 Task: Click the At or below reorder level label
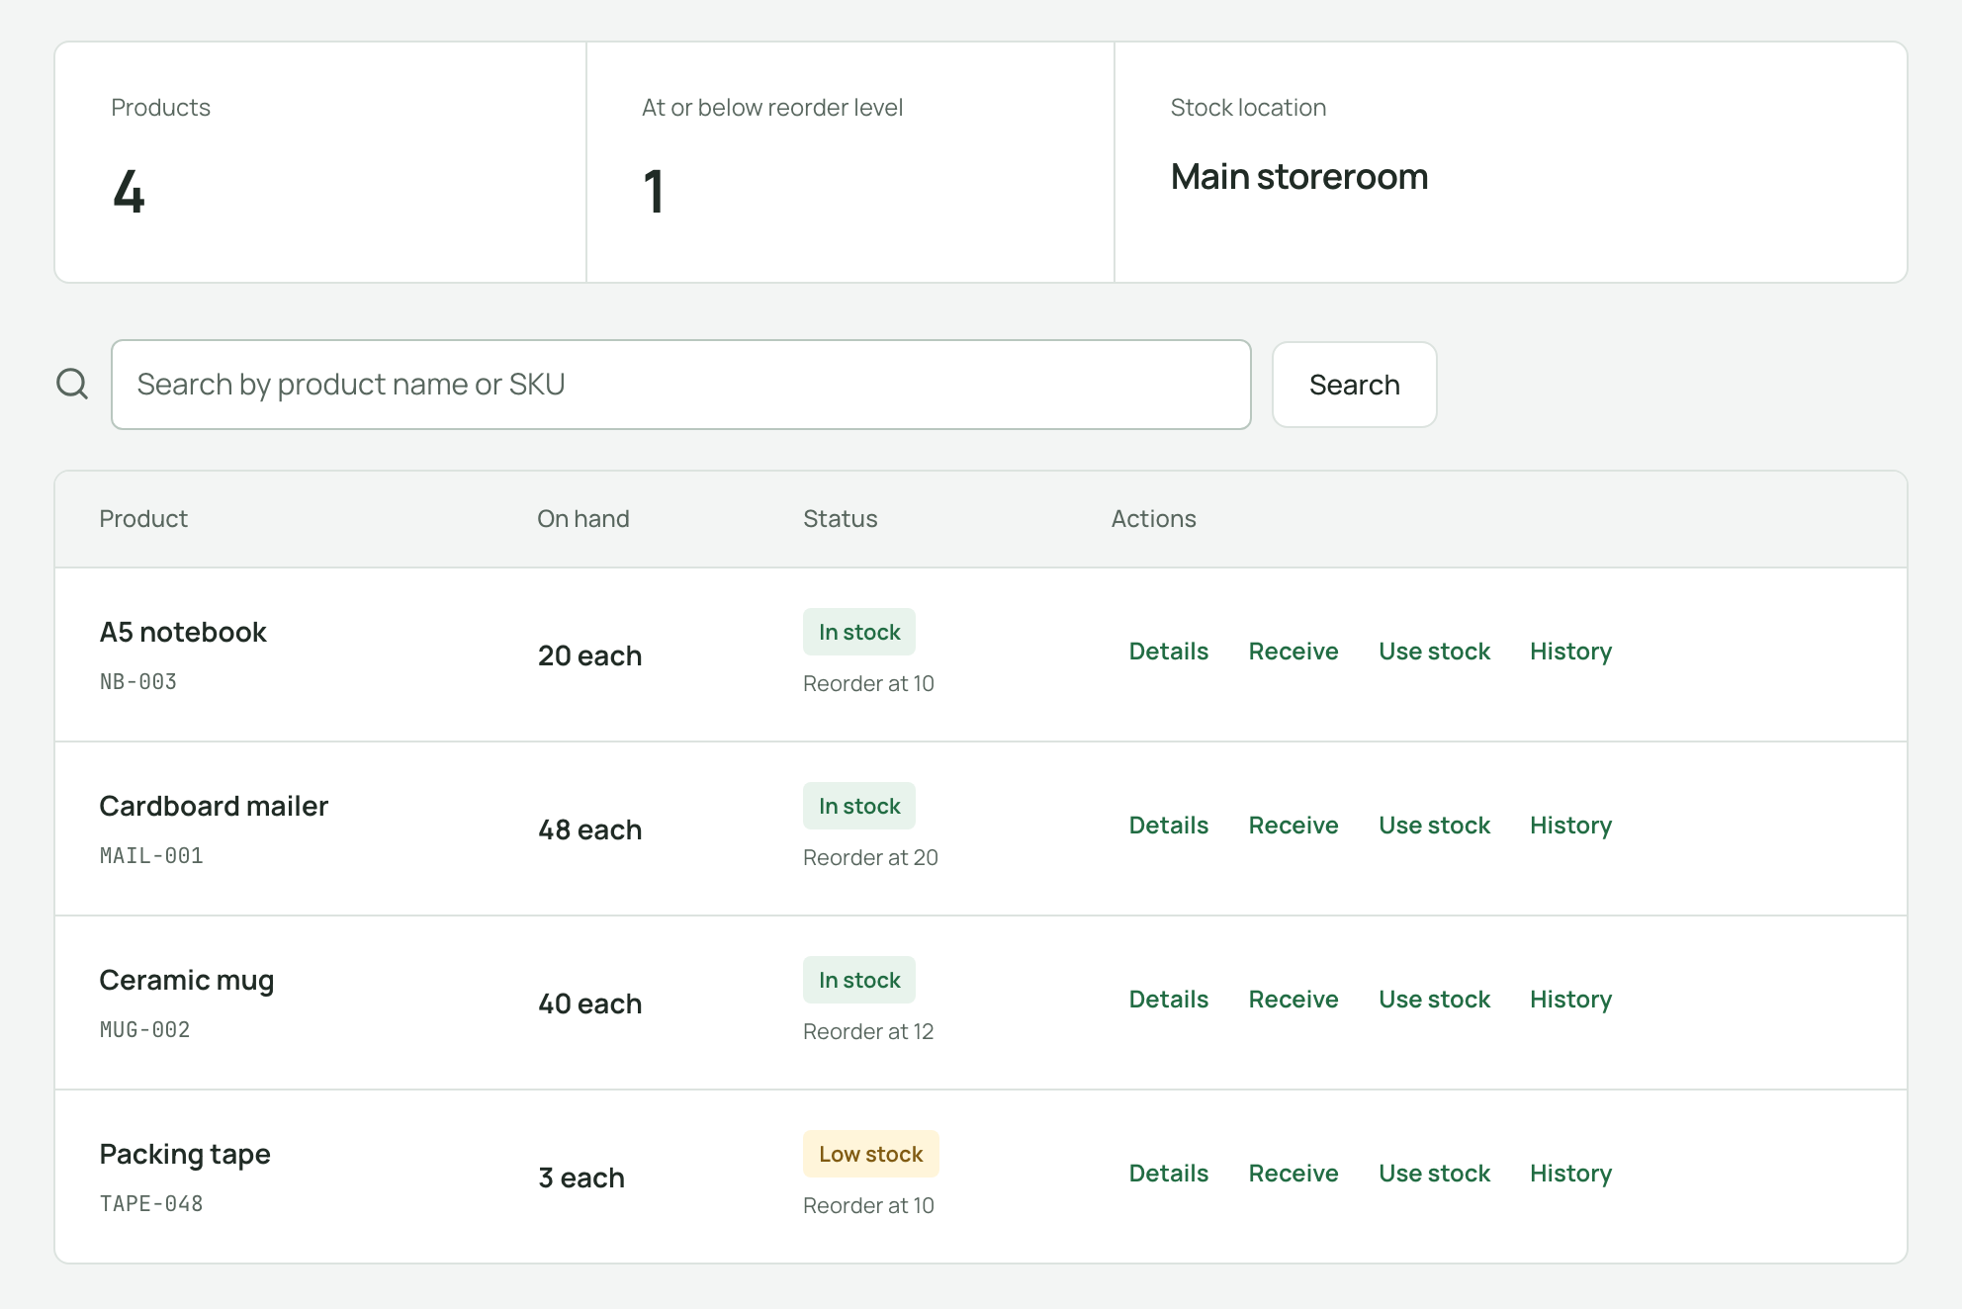click(772, 108)
